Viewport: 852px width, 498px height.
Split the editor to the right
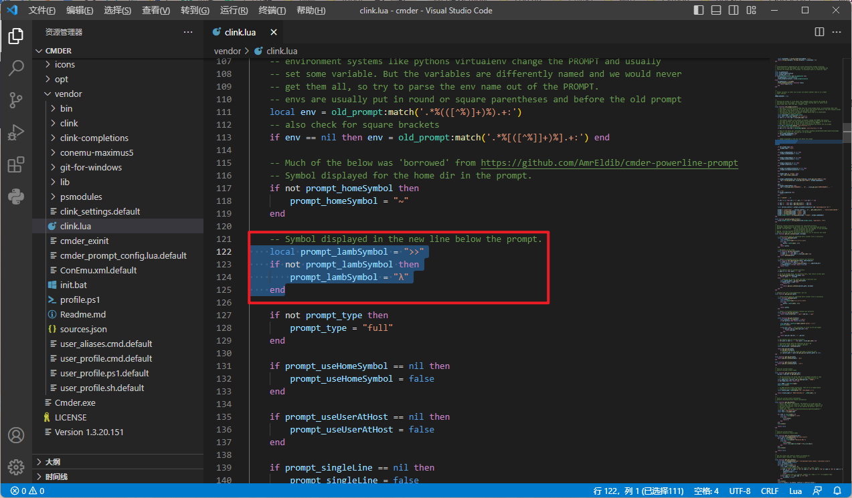pos(819,32)
